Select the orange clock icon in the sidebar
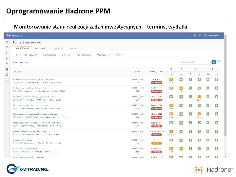This screenshot has height=177, width=236. click(x=7, y=47)
